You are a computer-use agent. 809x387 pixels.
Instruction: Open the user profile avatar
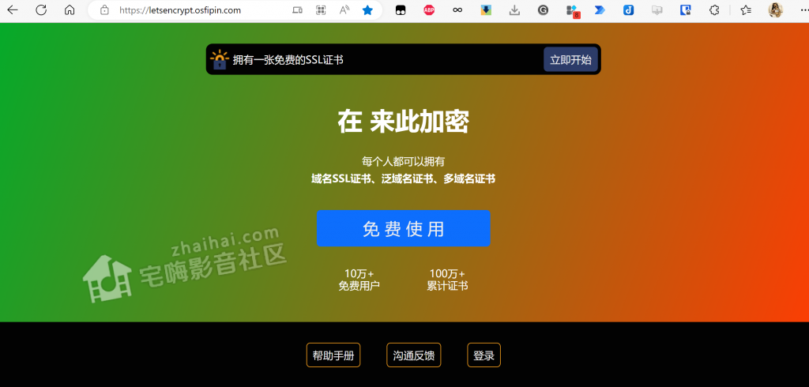click(x=776, y=9)
